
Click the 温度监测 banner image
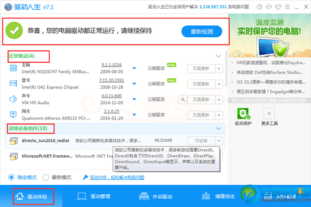pyautogui.click(x=270, y=36)
